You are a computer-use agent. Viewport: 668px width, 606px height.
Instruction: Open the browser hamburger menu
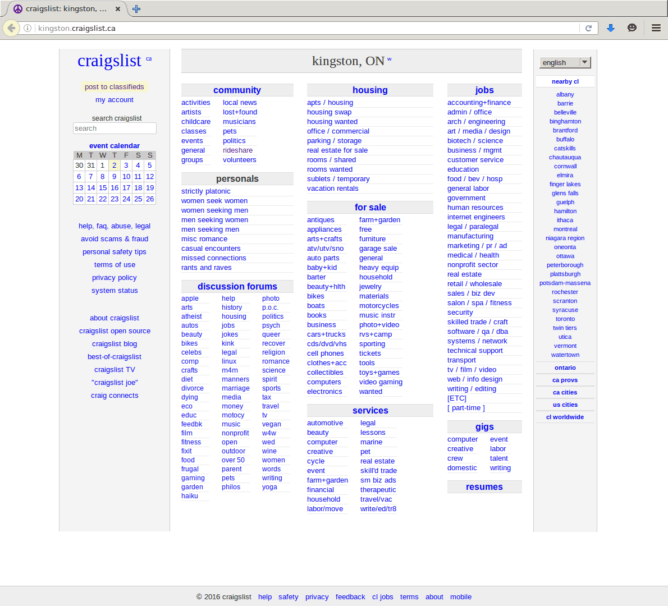[x=656, y=28]
